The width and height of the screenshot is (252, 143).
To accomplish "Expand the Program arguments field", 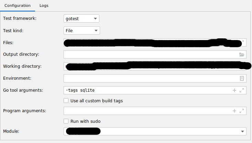I will coord(242,111).
